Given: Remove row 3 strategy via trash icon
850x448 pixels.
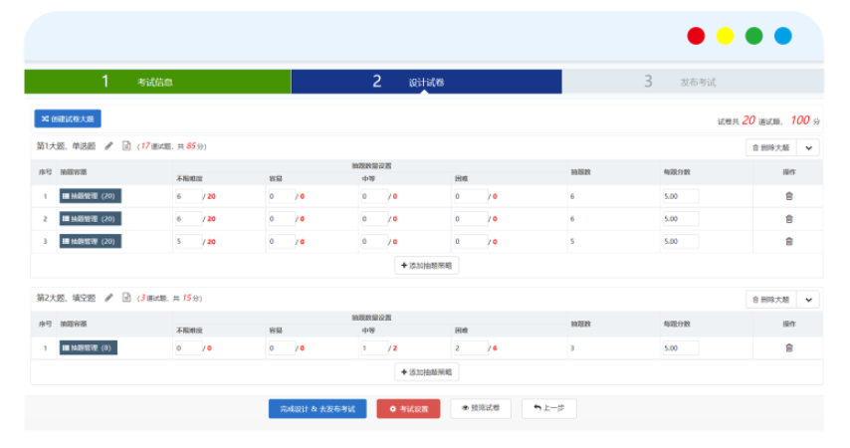Looking at the screenshot, I should click(x=788, y=242).
